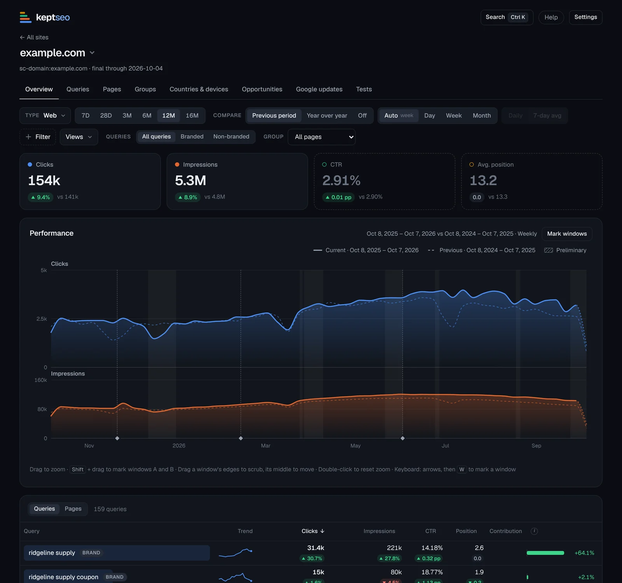Switch table to Pages view
Viewport: 622px width, 583px height.
tap(73, 509)
